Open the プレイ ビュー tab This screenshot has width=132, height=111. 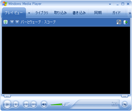click(x=14, y=13)
